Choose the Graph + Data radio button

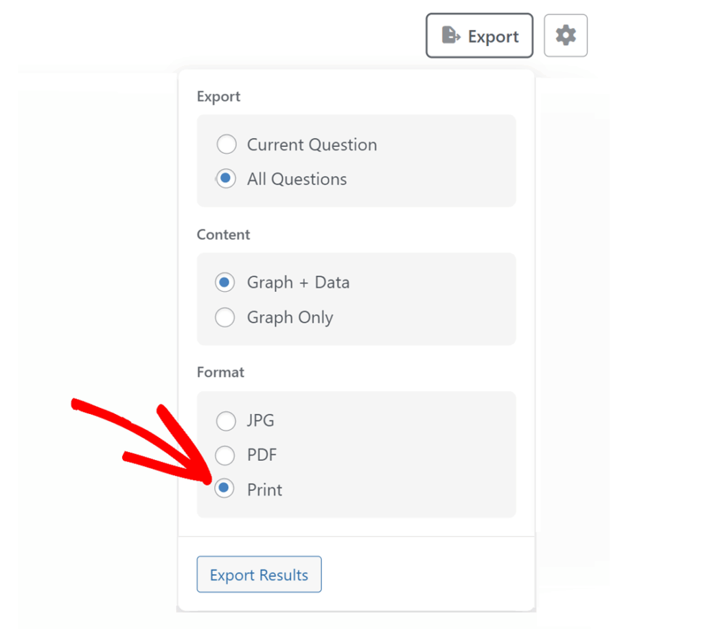coord(225,282)
